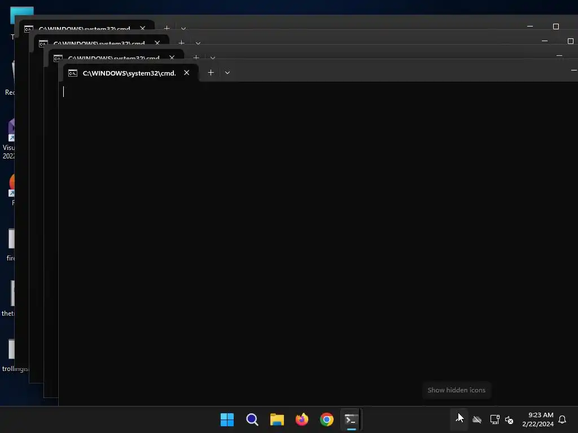Open the Windows Start menu
Screen dimensions: 578x433
coord(227,419)
